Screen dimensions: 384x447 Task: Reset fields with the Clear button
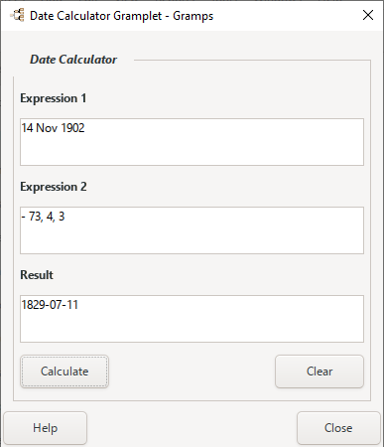[320, 372]
